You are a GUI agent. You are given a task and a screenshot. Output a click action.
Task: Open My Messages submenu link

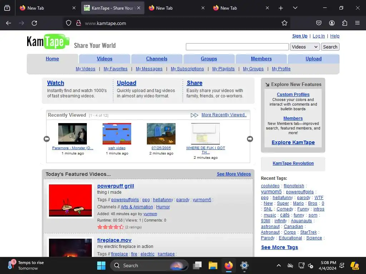coord(149,69)
